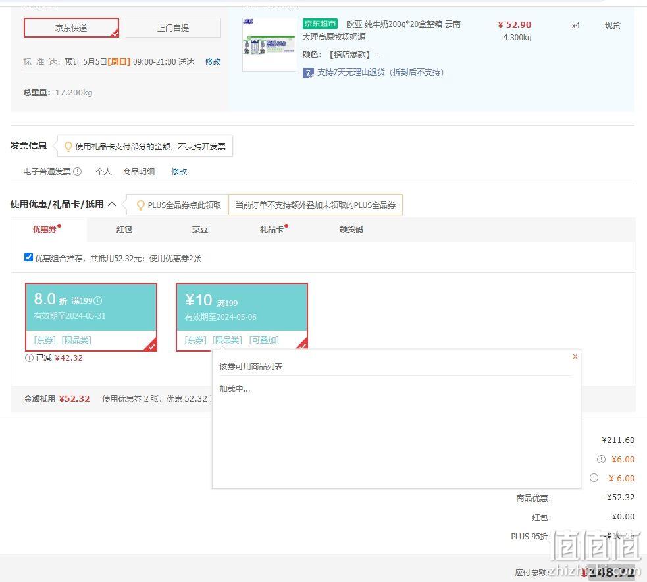
Task: Toggle the 优惠组合推荐 checkbox
Action: pos(28,257)
